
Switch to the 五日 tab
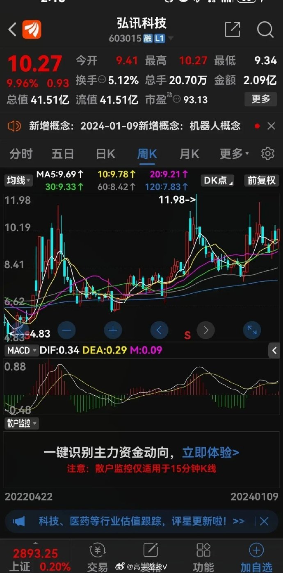[63, 154]
